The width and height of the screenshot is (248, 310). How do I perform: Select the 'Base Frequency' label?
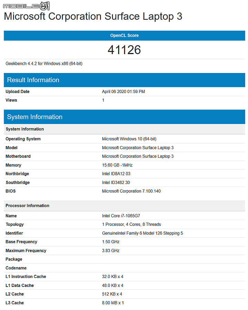[21, 242]
